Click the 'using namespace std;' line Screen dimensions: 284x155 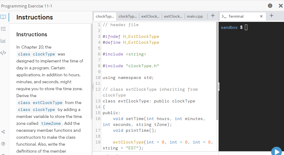pos(128,78)
